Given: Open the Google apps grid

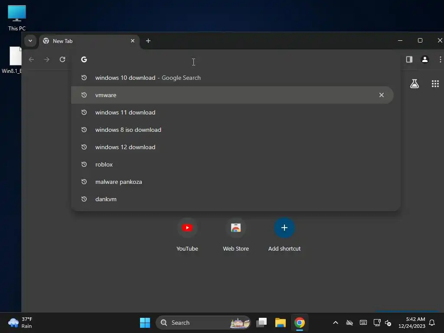Looking at the screenshot, I should (x=435, y=84).
